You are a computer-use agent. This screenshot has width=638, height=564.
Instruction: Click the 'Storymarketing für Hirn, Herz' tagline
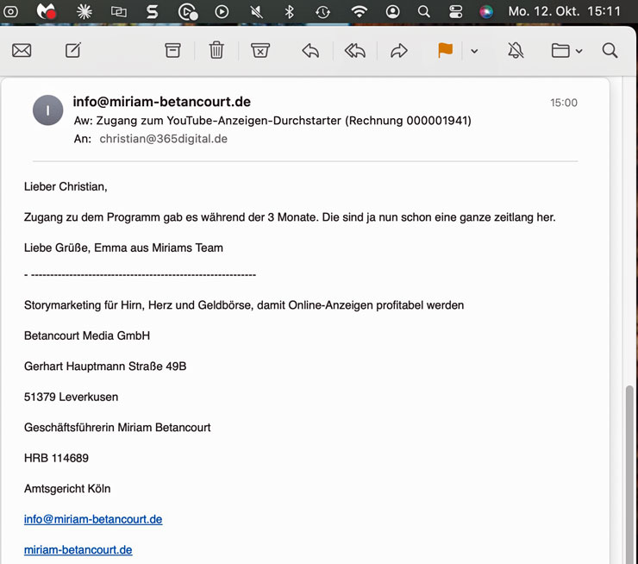point(244,305)
